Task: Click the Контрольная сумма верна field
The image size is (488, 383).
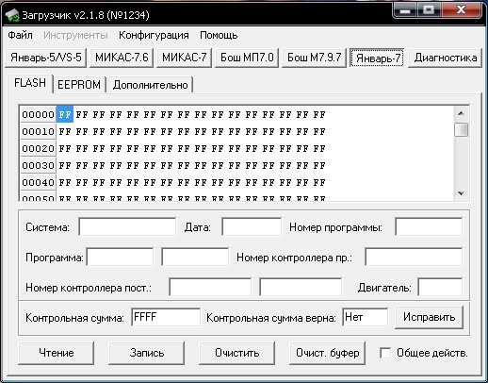Action: [x=366, y=317]
